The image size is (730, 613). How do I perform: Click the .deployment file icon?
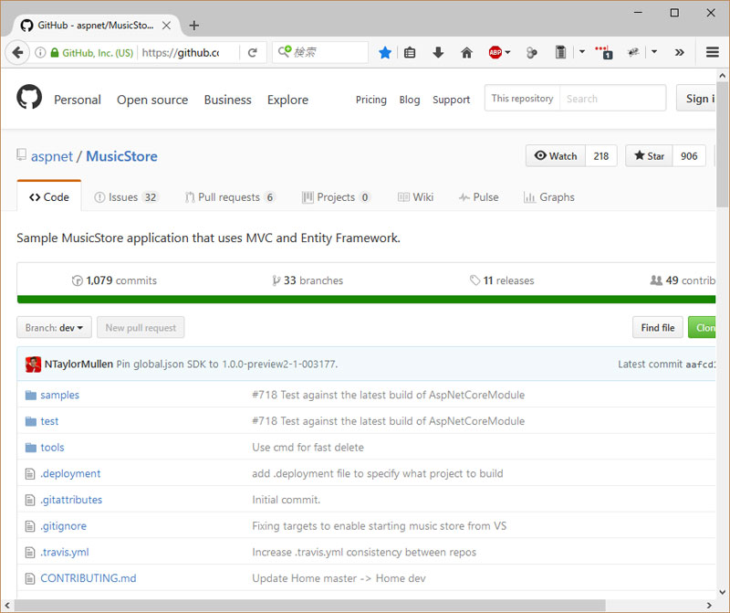pyautogui.click(x=30, y=474)
